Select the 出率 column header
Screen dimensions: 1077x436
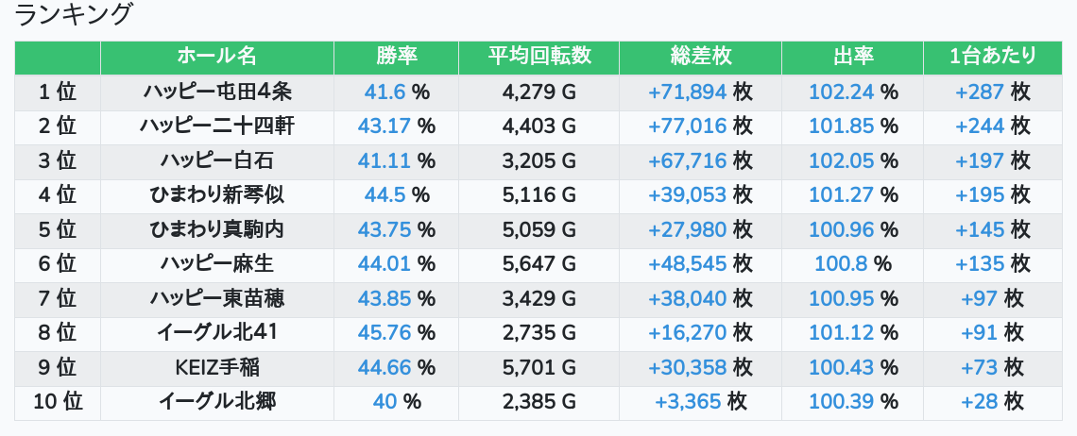tap(853, 57)
